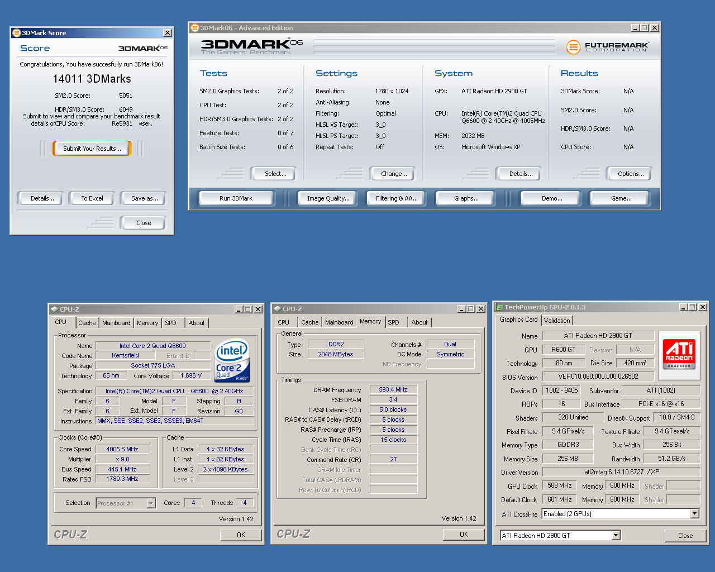This screenshot has width=715, height=572.
Task: Close the 3DMark Score window via X
Action: 167,33
